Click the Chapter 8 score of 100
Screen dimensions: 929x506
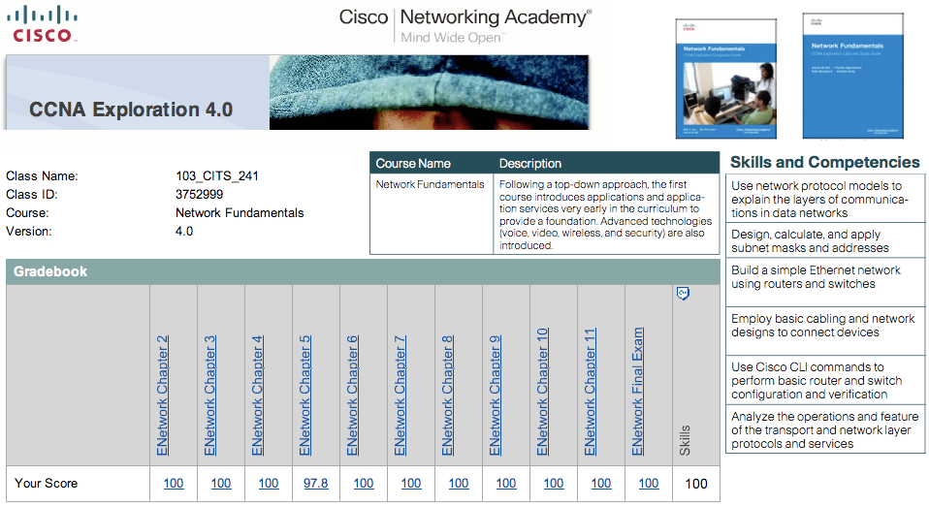point(459,484)
